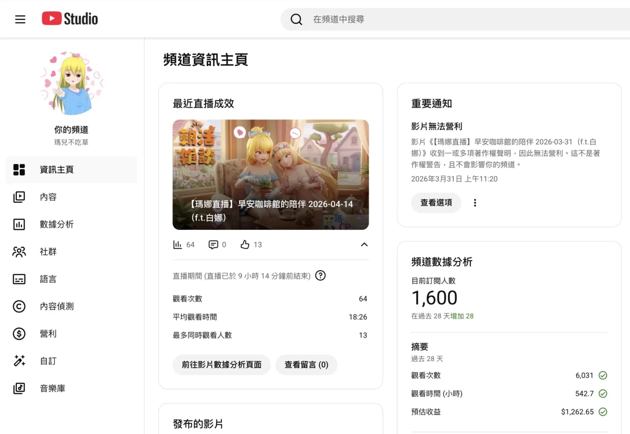This screenshot has width=630, height=434.
Task: Click the check icon next to 6,031 views
Action: [x=603, y=375]
